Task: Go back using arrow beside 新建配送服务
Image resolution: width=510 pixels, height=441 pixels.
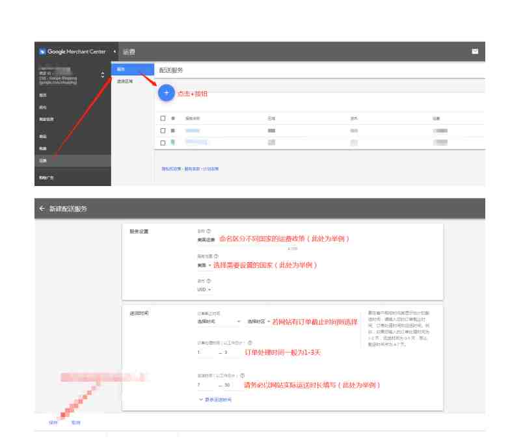Action: 42,208
